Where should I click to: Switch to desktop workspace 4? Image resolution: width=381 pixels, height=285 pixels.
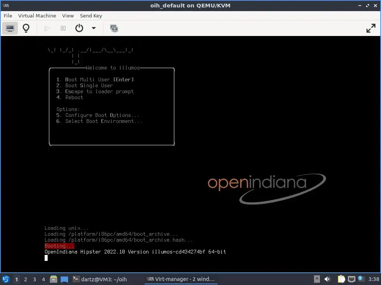(x=44, y=279)
